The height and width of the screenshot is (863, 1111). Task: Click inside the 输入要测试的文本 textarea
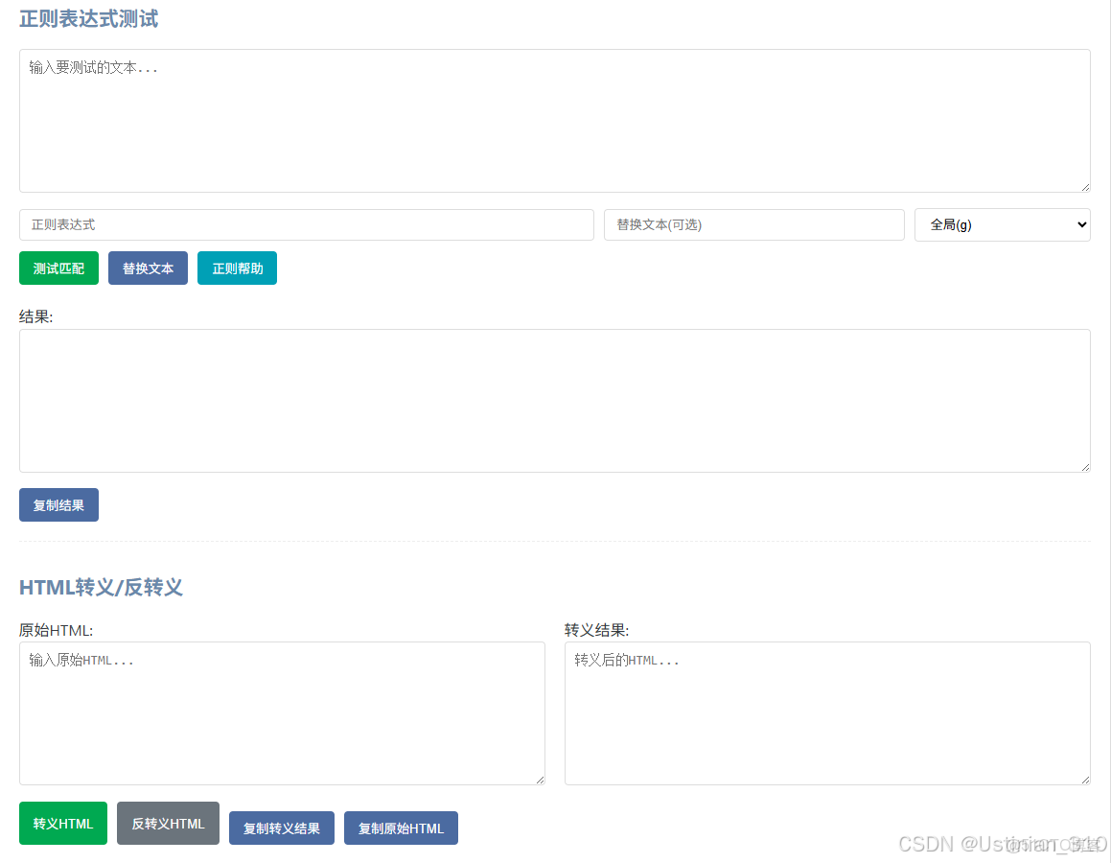pos(554,120)
